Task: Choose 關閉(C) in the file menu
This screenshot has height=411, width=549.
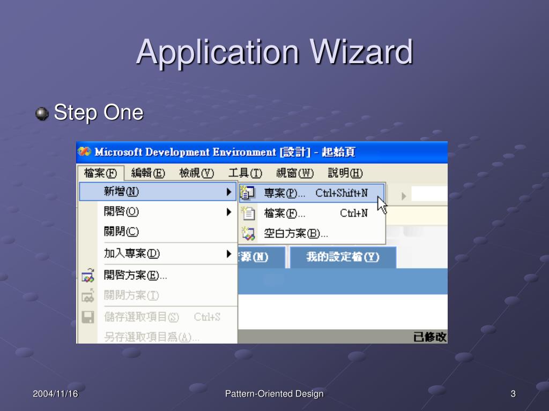Action: (x=158, y=232)
